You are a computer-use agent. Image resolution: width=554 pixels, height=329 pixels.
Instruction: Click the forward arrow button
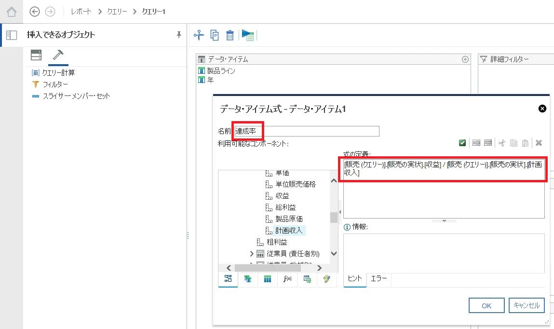[x=50, y=12]
